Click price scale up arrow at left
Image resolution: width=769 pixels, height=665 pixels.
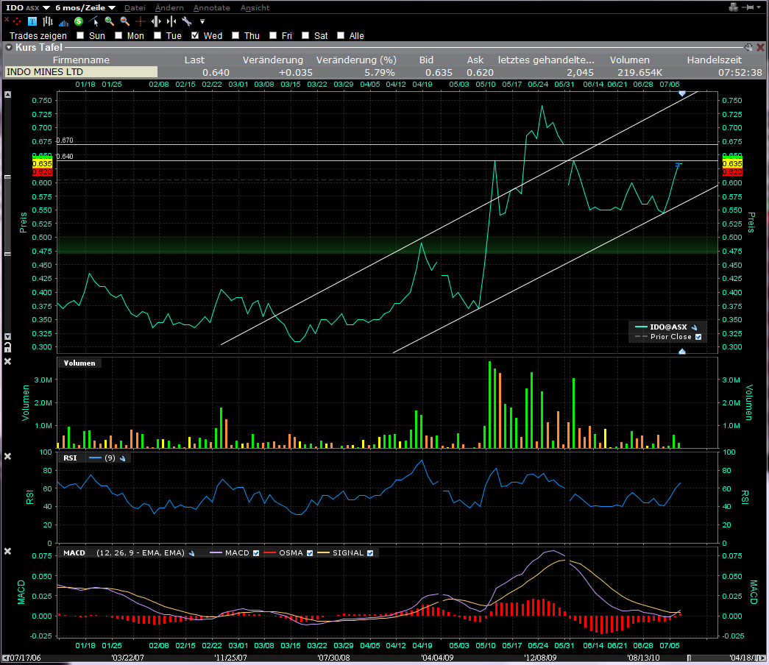click(8, 94)
